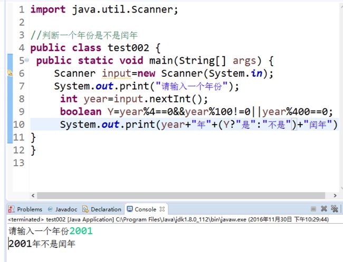Viewport: 343px width, 262px height.
Task: Click green input 2001 in the console
Action: pos(81,231)
